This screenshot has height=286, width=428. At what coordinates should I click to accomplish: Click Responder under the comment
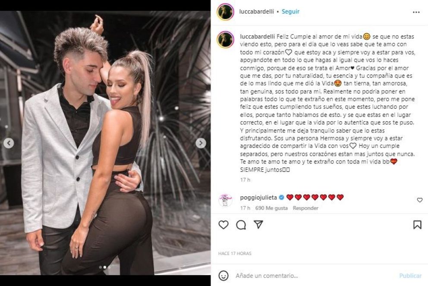[x=305, y=208]
